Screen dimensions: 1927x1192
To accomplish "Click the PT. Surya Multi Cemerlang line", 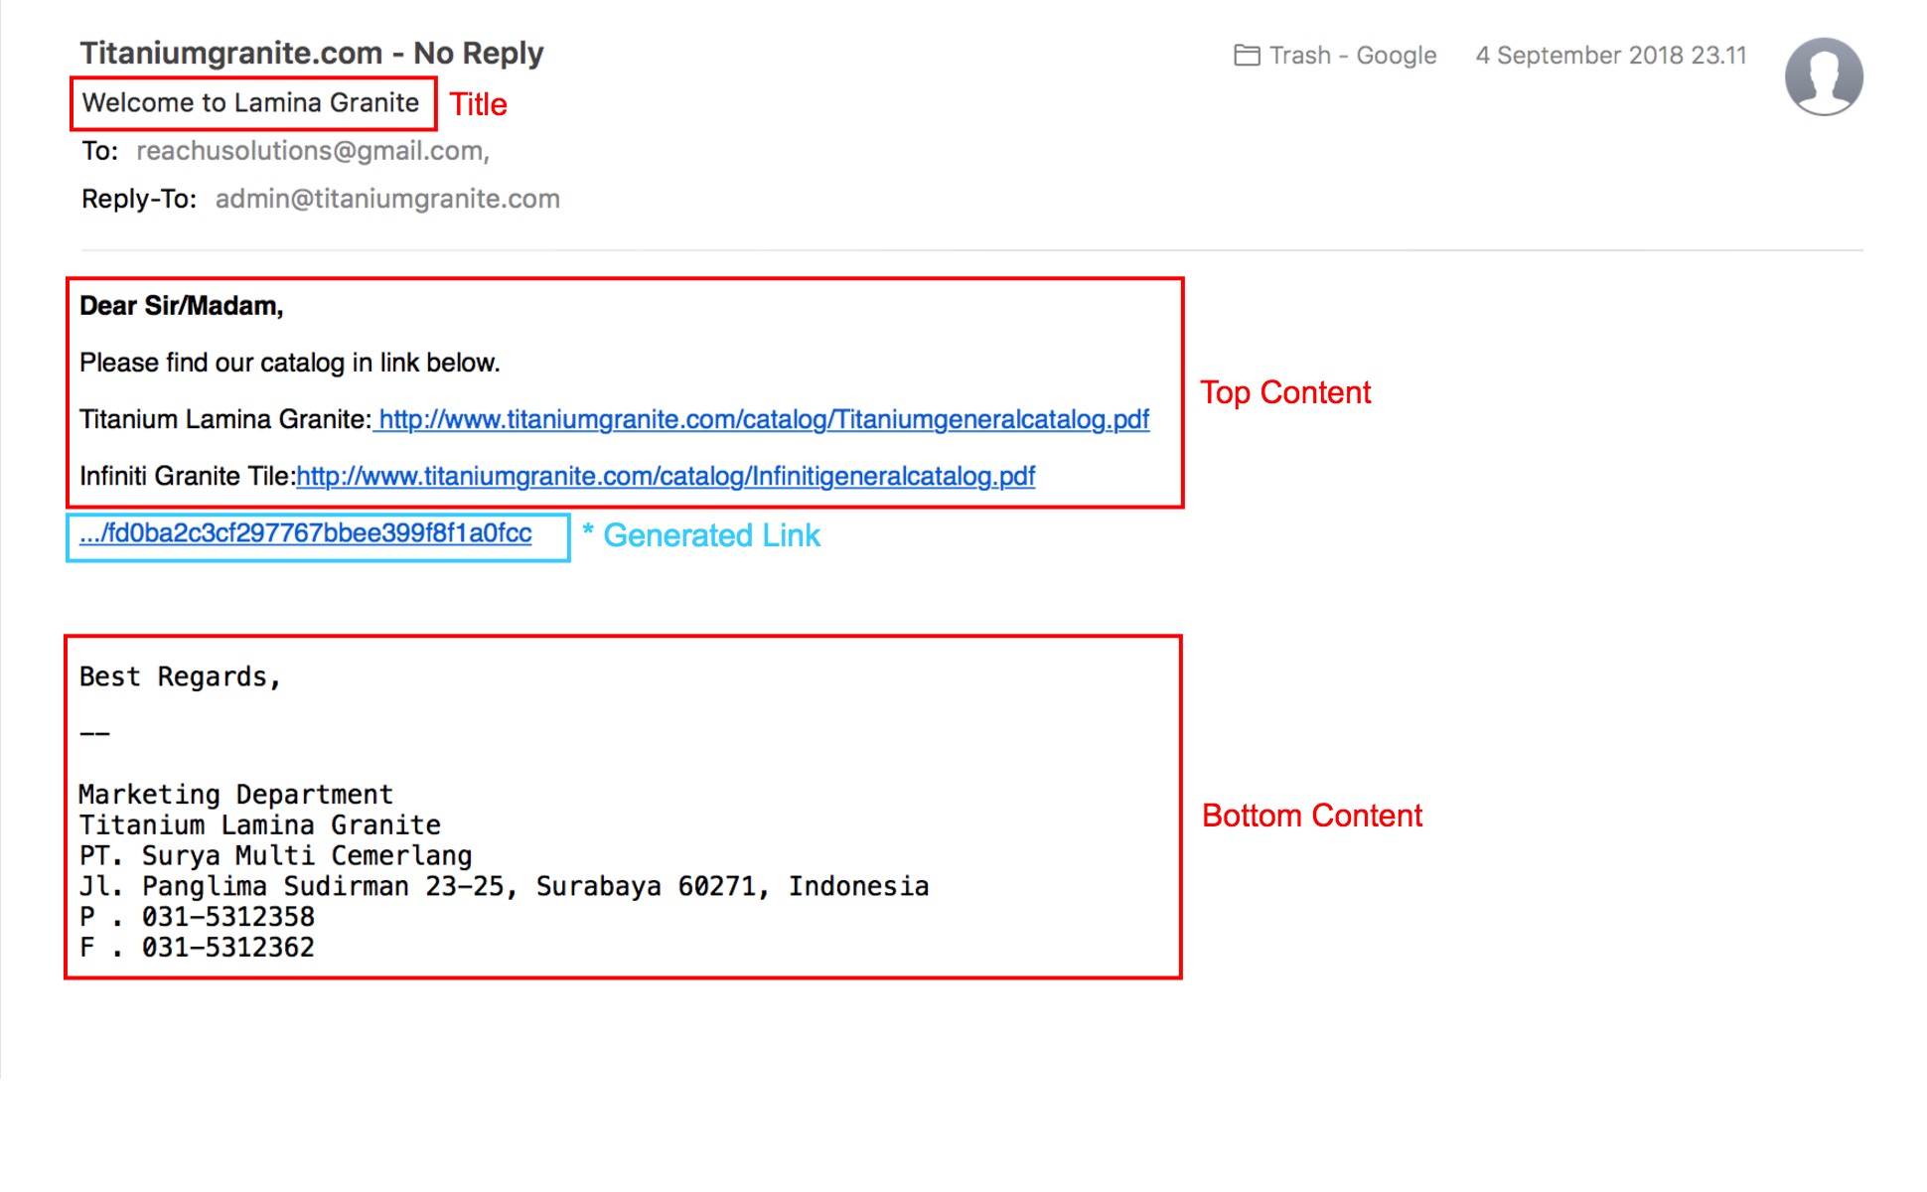I will pos(276,855).
